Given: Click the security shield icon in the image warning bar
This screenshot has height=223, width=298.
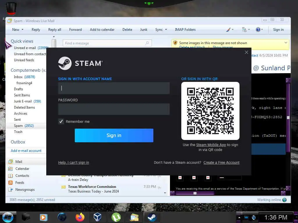Looking at the screenshot, I should point(175,43).
